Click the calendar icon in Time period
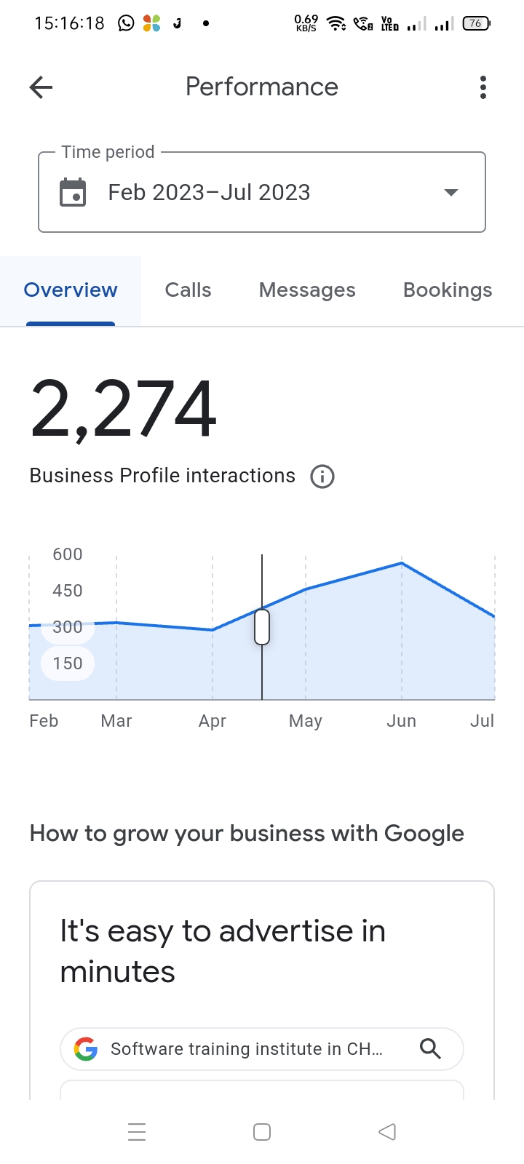This screenshot has height=1164, width=524. [73, 193]
